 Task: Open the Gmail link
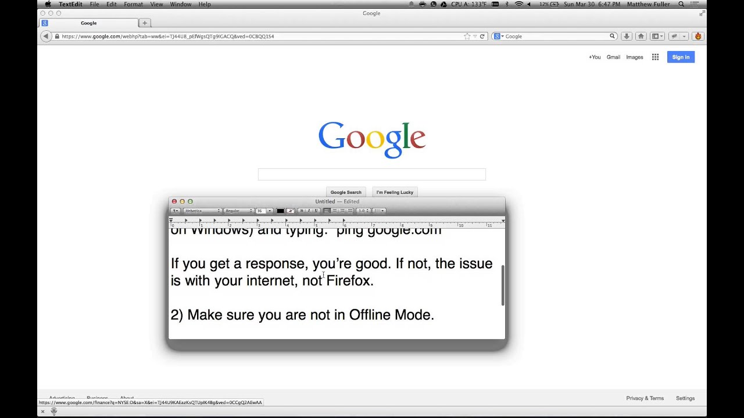click(613, 57)
